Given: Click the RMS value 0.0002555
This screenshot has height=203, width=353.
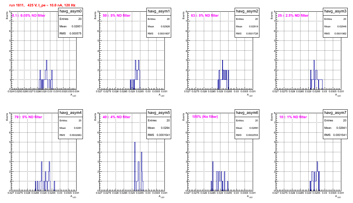Looking at the screenshot, I should [x=252, y=135].
